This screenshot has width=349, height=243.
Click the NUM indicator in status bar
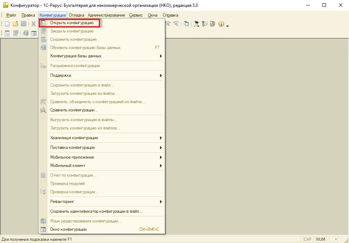pos(321,239)
